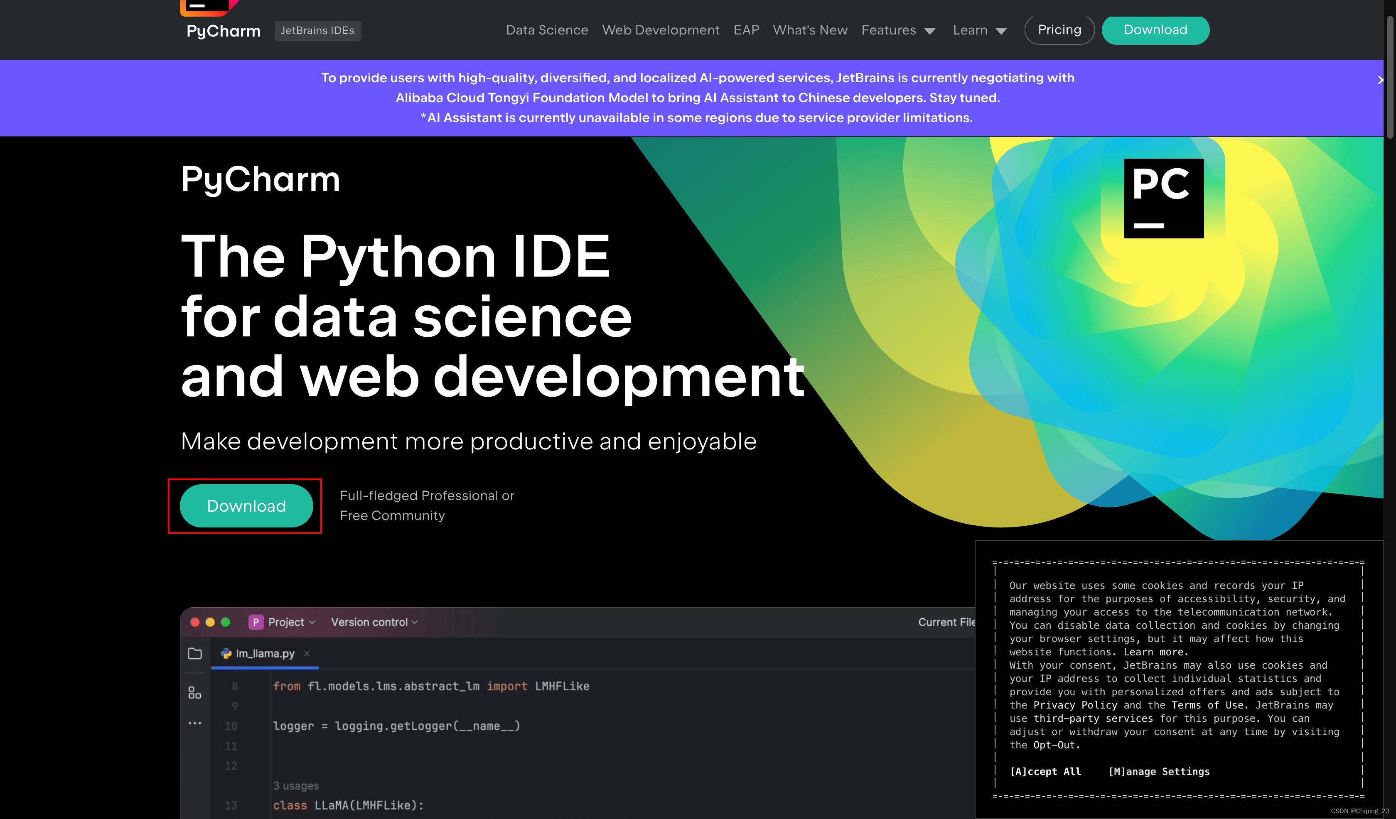1396x819 pixels.
Task: Click the green maximize dot in IDE window
Action: [x=226, y=622]
